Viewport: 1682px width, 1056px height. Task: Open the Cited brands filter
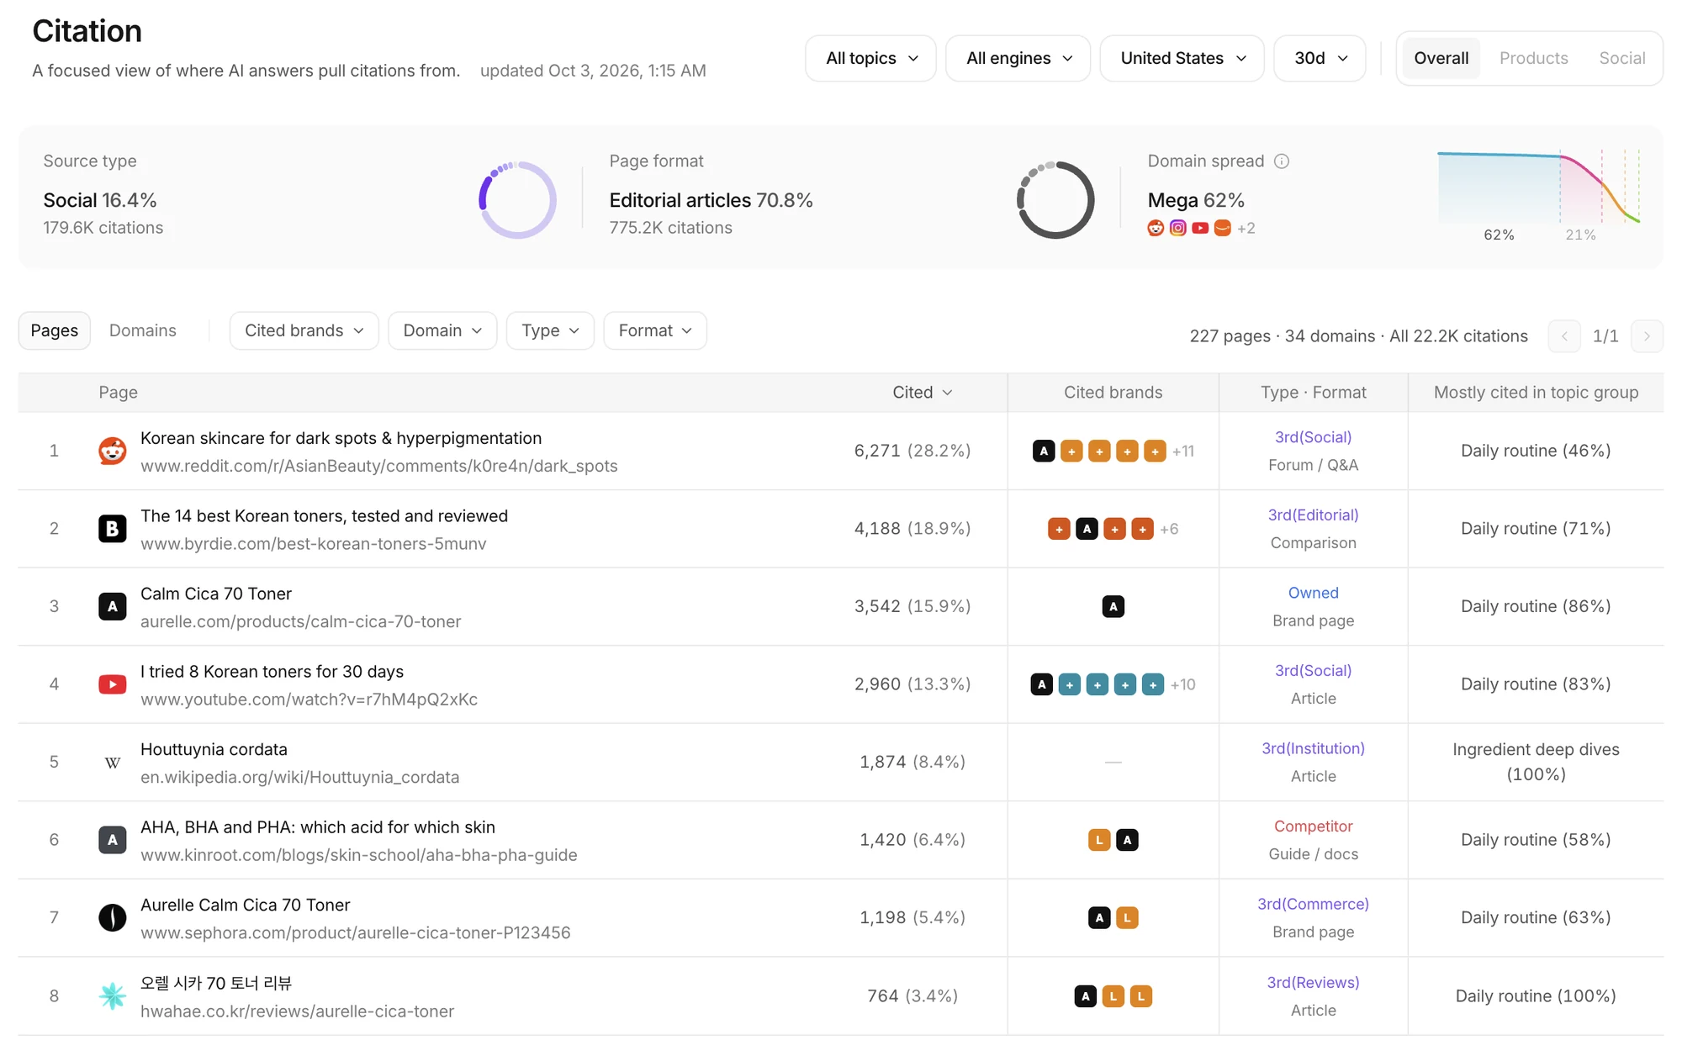tap(304, 330)
